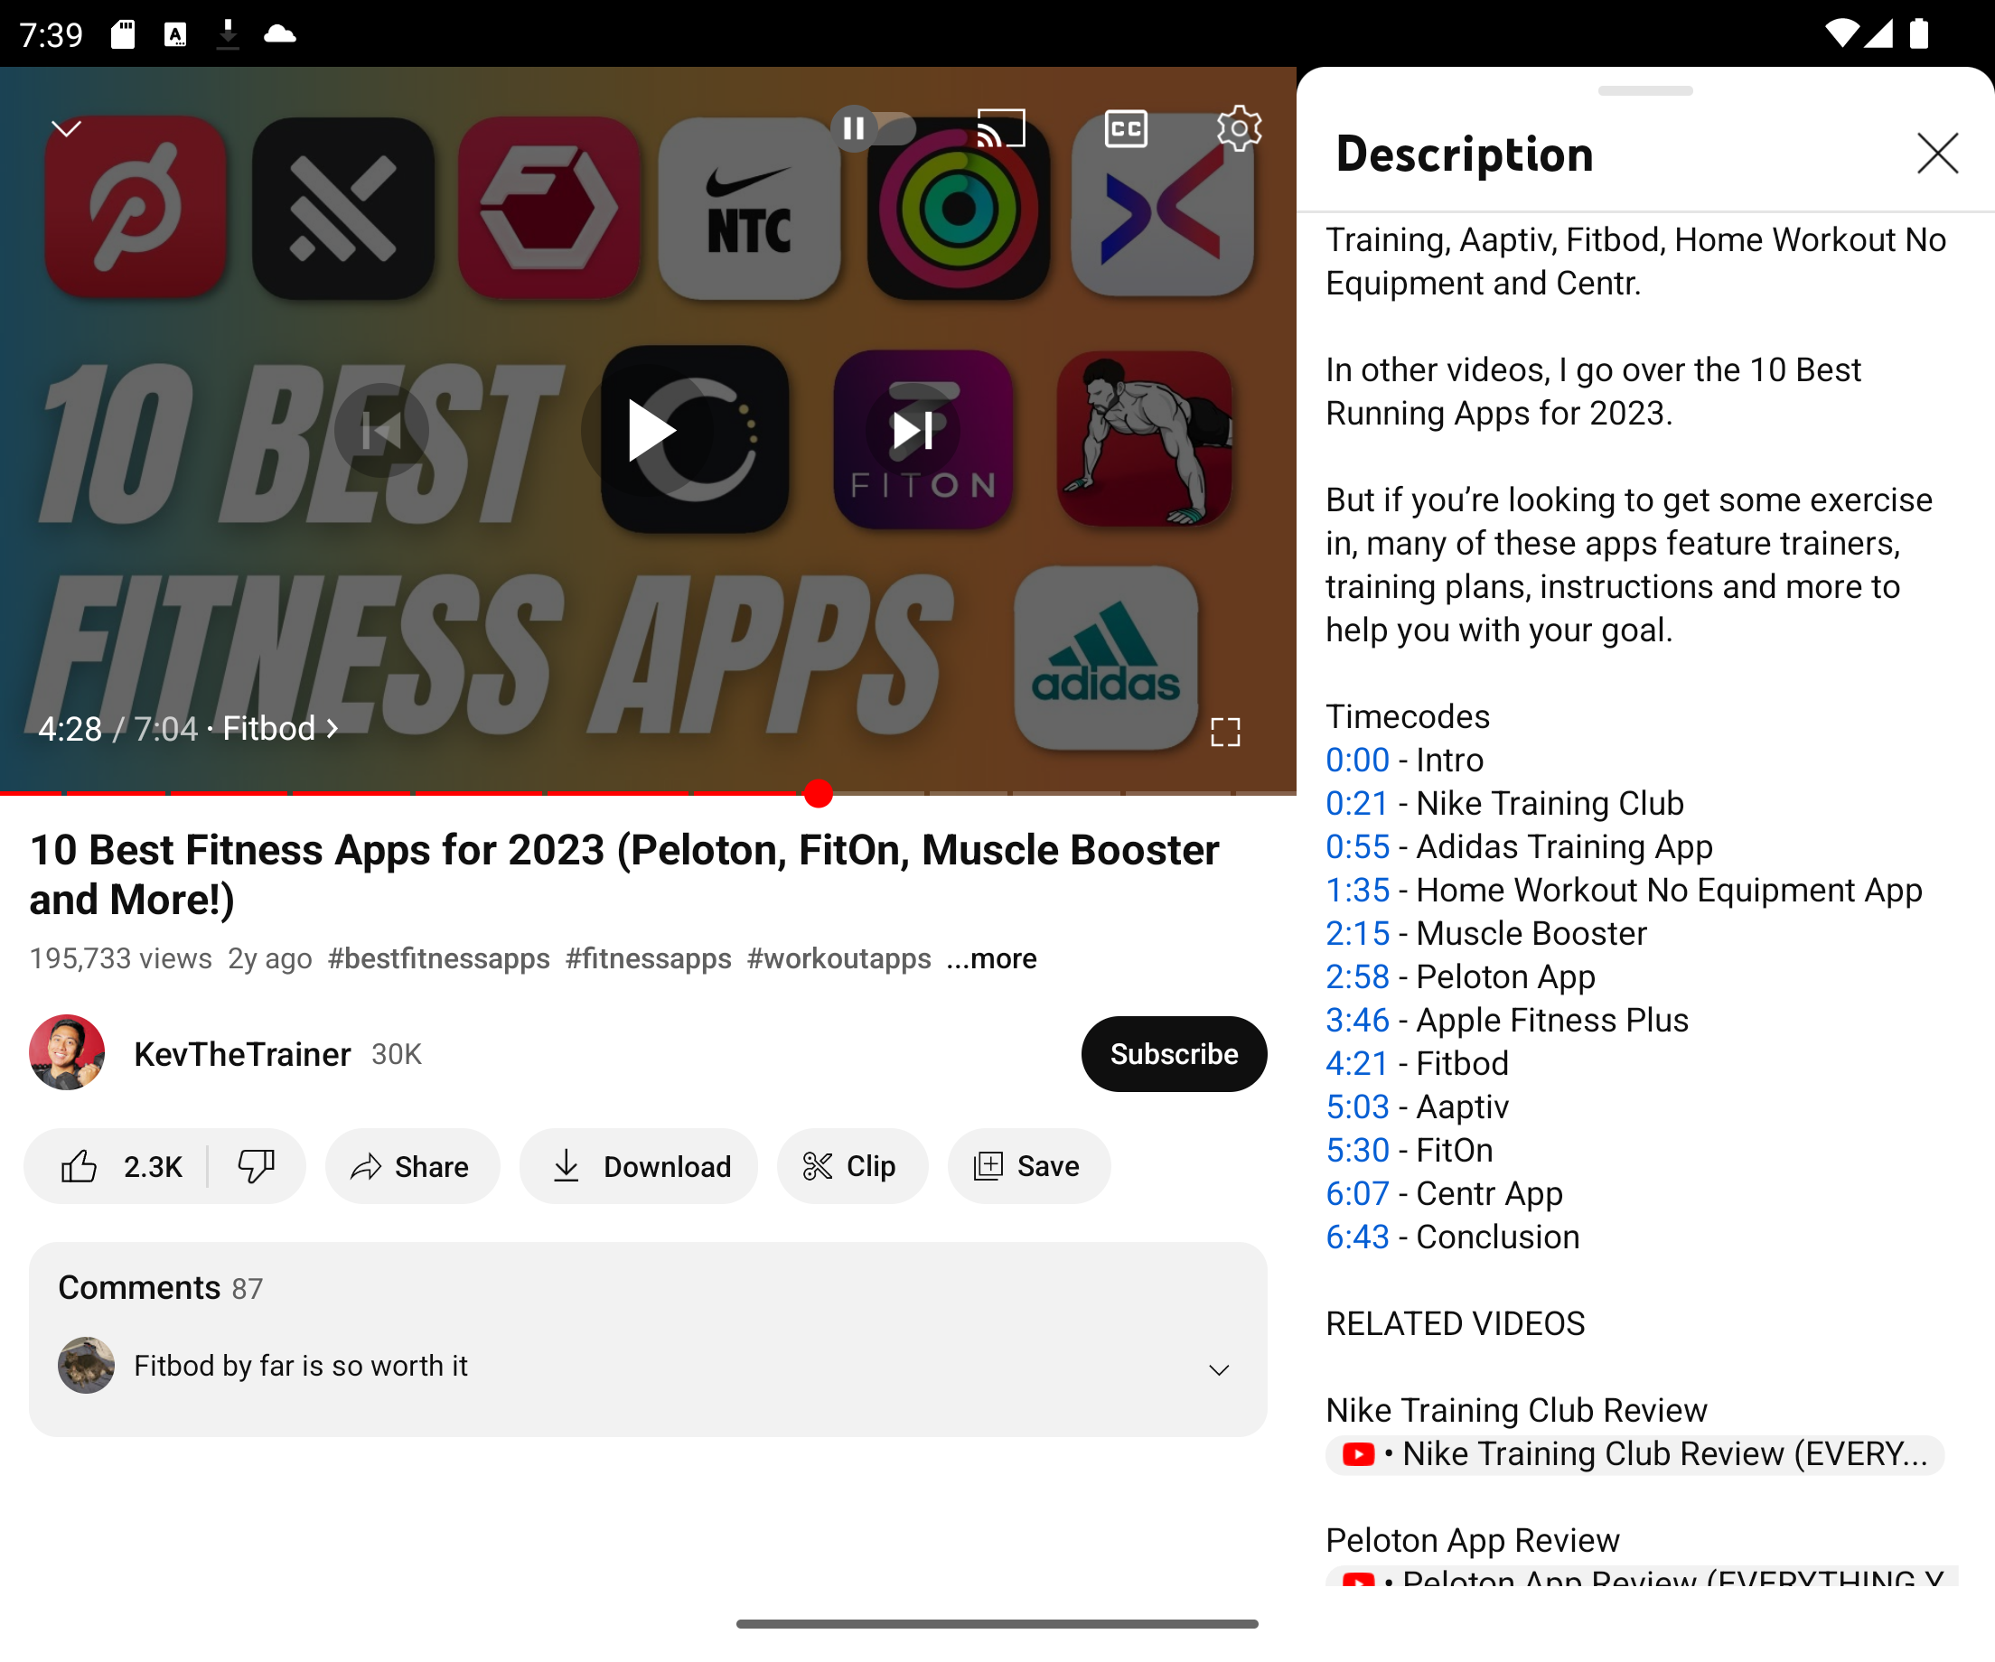
Task: Collapse the video player with down chevron
Action: [x=66, y=128]
